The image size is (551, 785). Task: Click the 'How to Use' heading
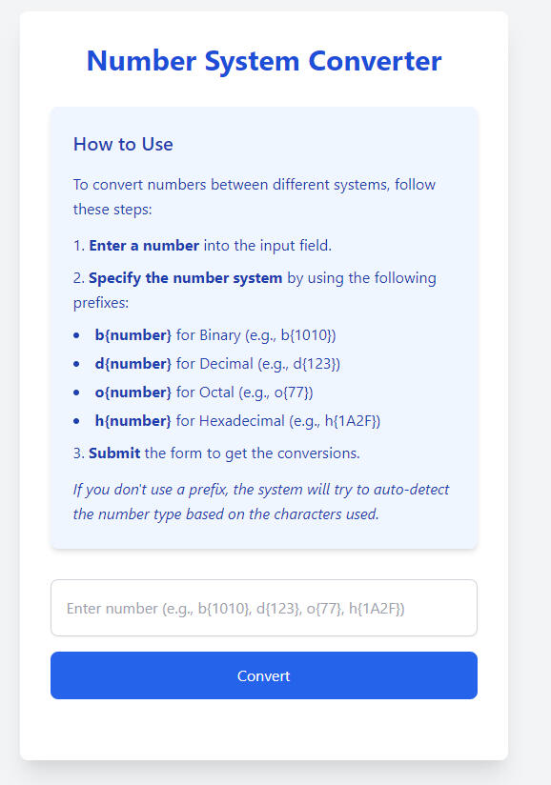point(124,144)
